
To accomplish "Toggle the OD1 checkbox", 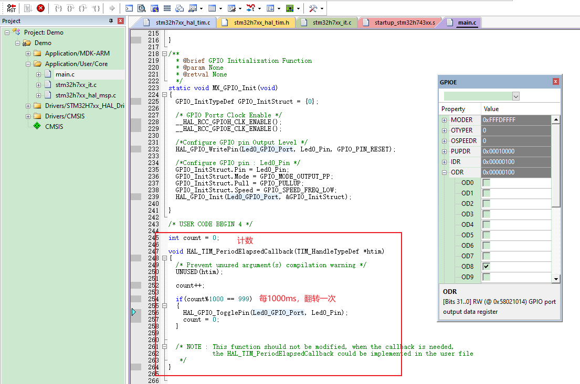I will click(x=487, y=193).
